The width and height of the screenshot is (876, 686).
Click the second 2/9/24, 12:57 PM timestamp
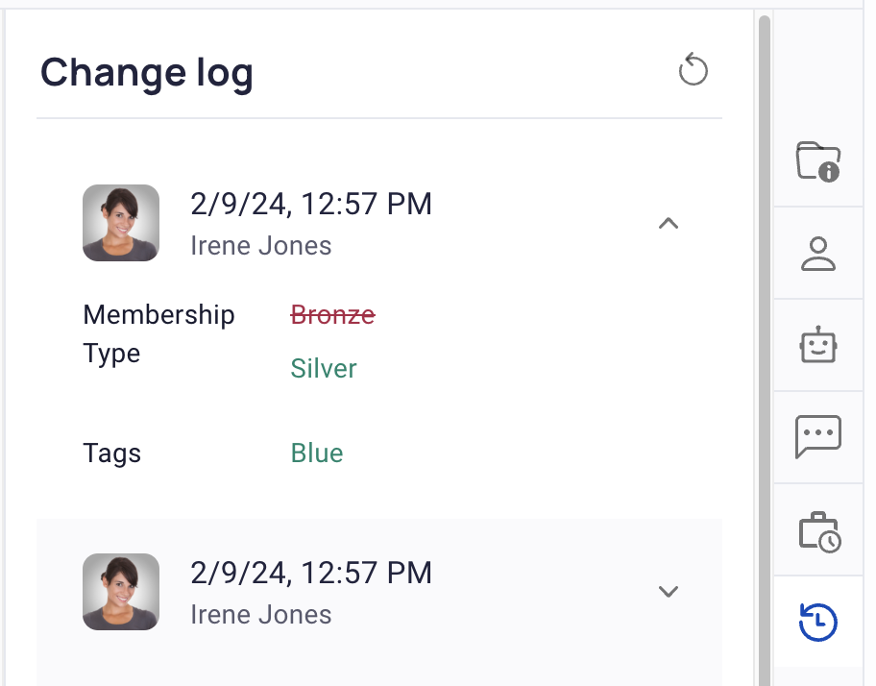pos(311,574)
